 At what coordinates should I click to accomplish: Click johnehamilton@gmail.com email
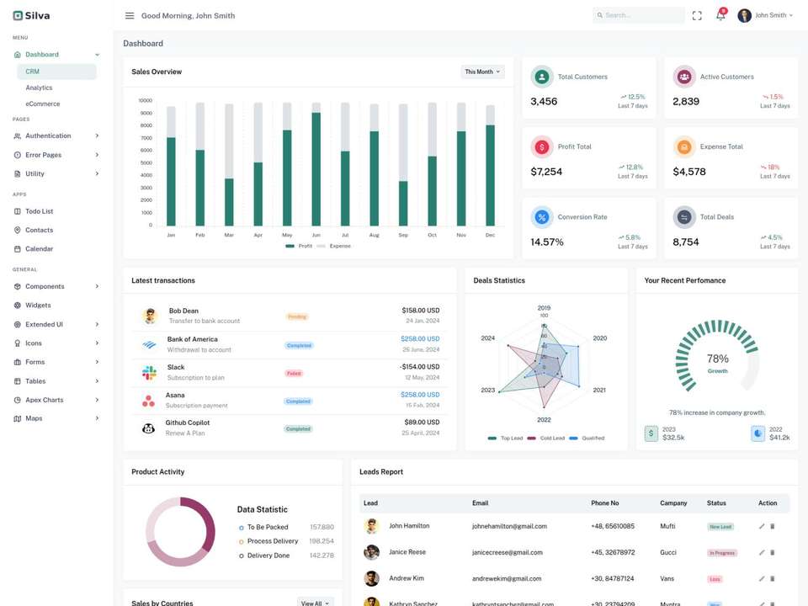(509, 527)
